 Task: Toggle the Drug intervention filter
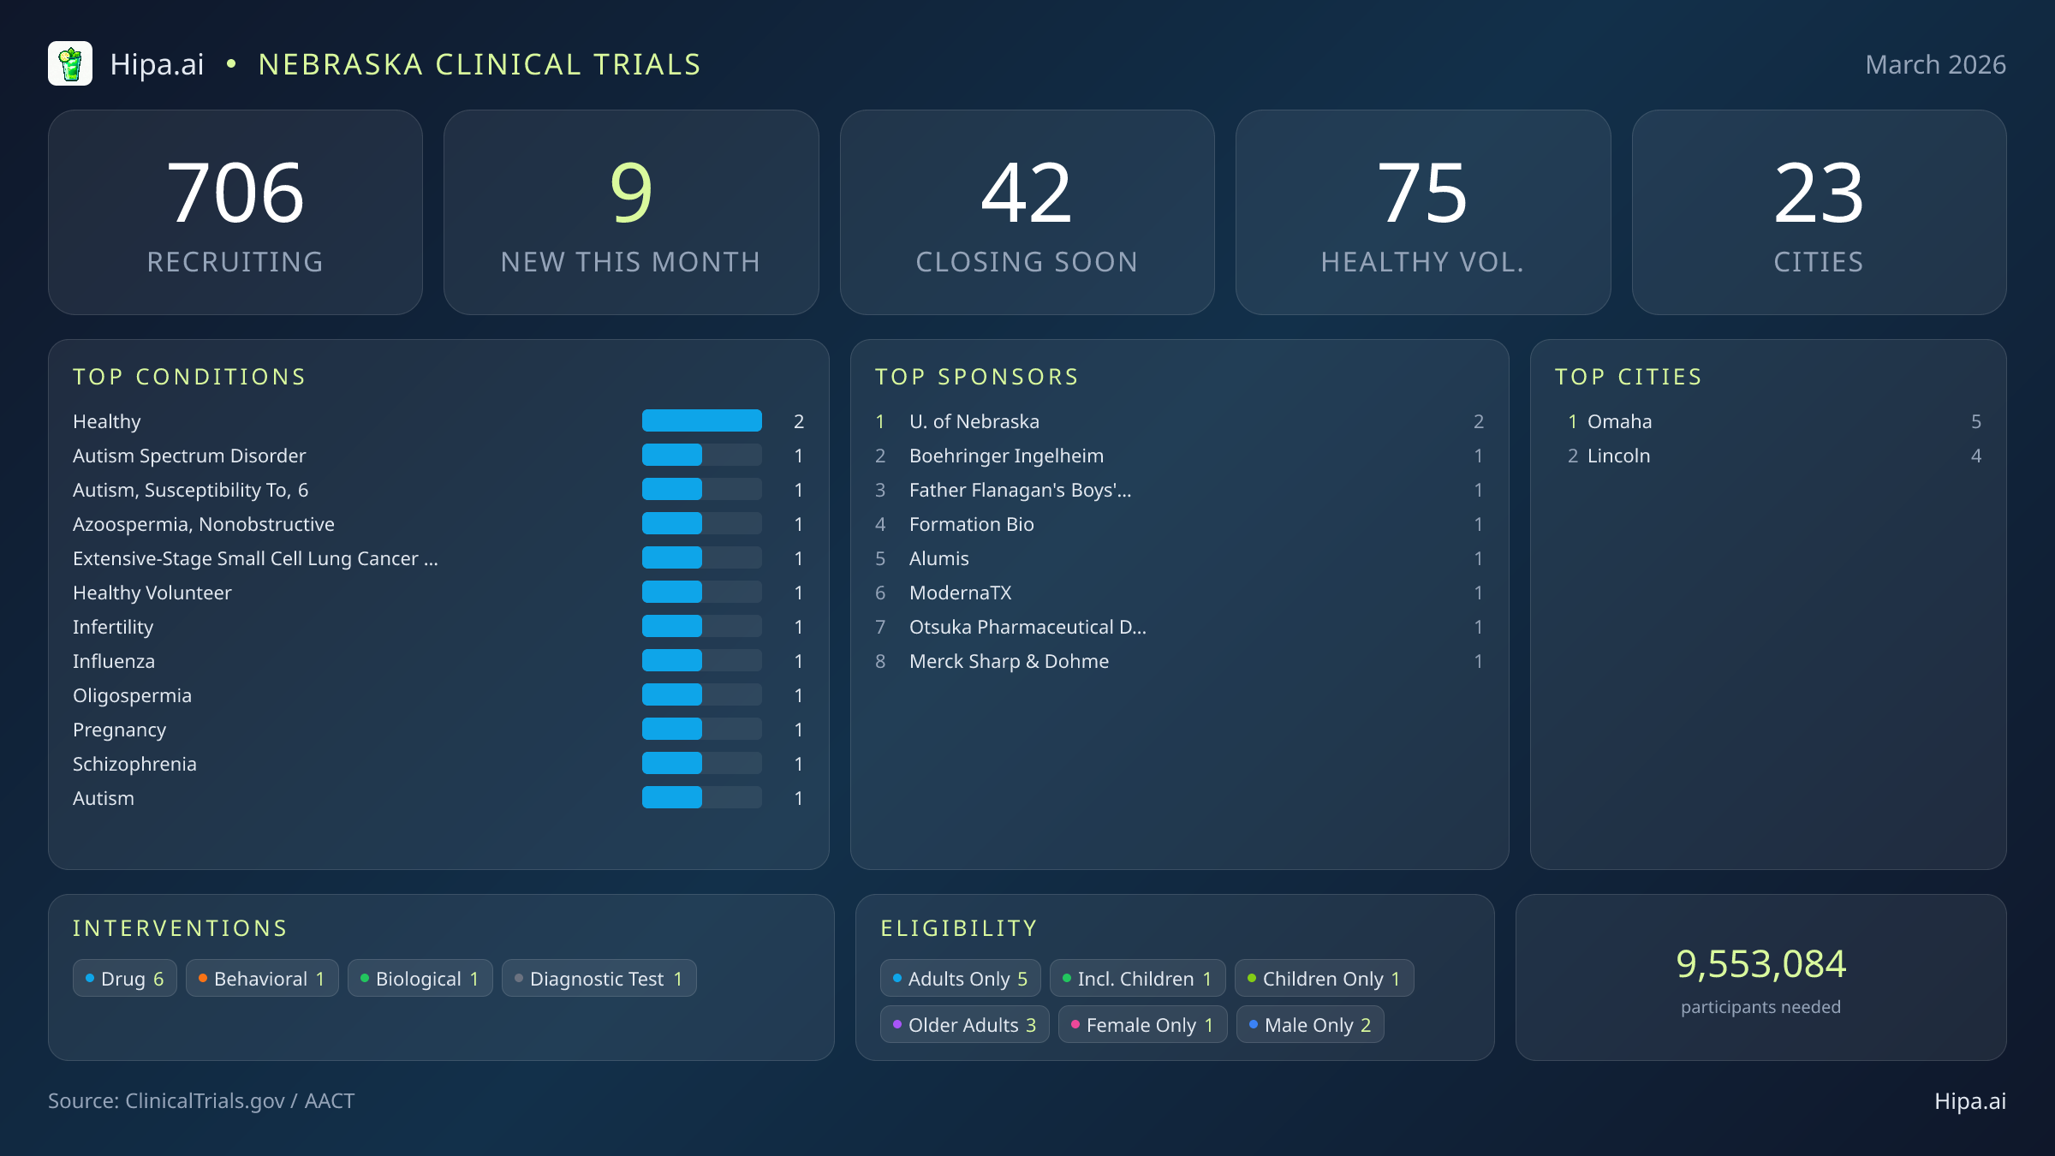[124, 978]
